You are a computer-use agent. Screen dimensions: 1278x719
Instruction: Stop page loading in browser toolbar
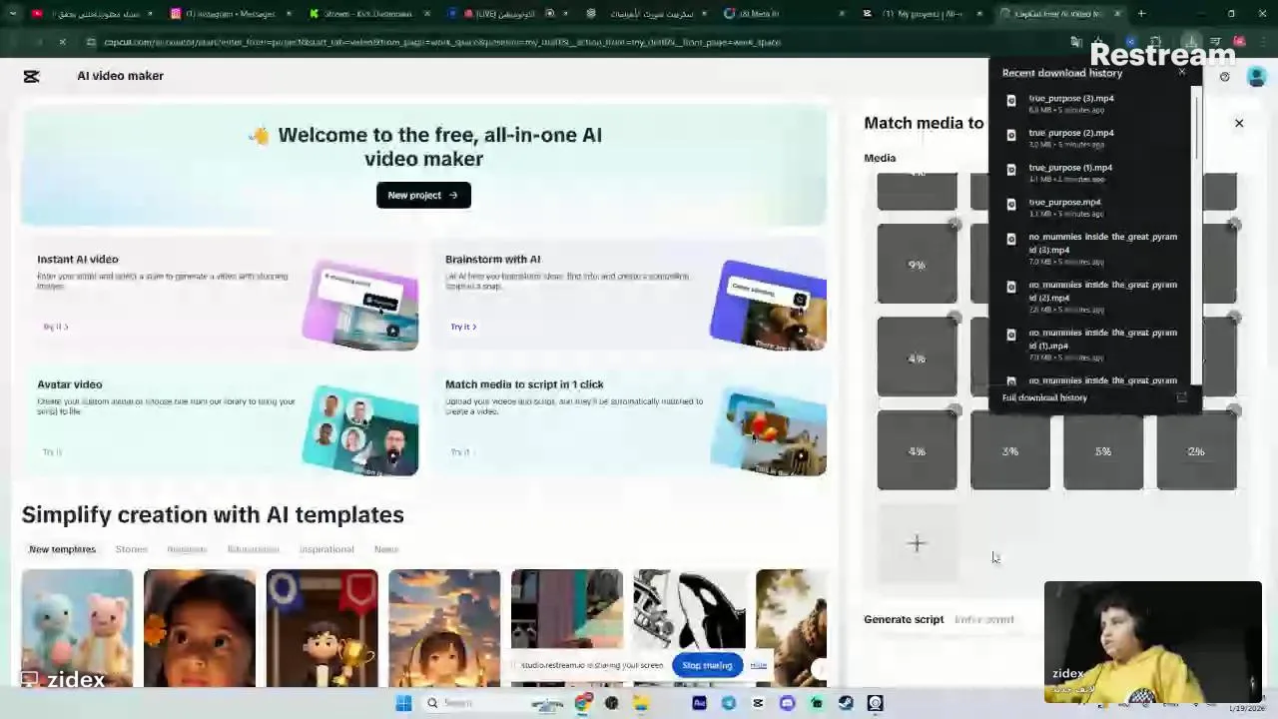coord(62,42)
